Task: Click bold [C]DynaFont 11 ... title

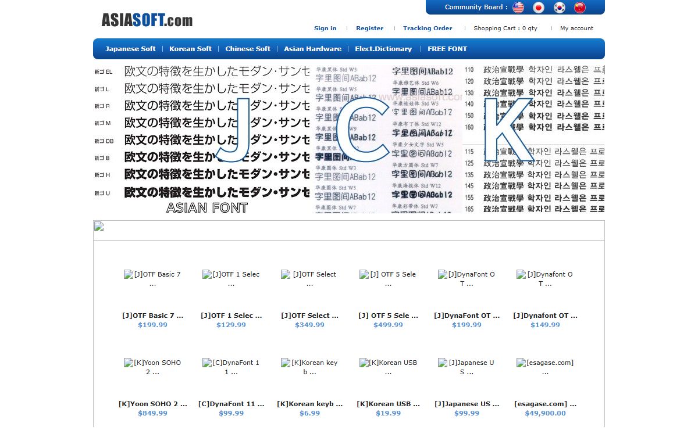Action: tap(231, 404)
